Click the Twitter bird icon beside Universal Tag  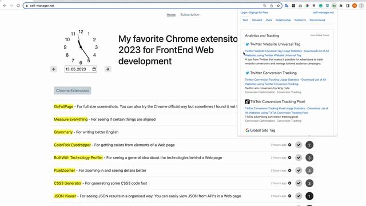coord(247,44)
